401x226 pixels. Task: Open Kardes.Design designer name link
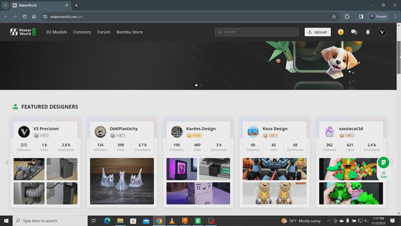pyautogui.click(x=201, y=129)
